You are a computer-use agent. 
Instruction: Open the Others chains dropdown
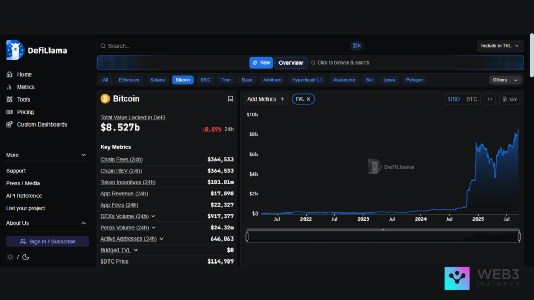coord(505,80)
